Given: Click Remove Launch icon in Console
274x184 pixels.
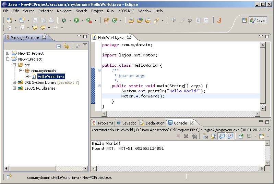Looking at the screenshot, I should [186, 136].
